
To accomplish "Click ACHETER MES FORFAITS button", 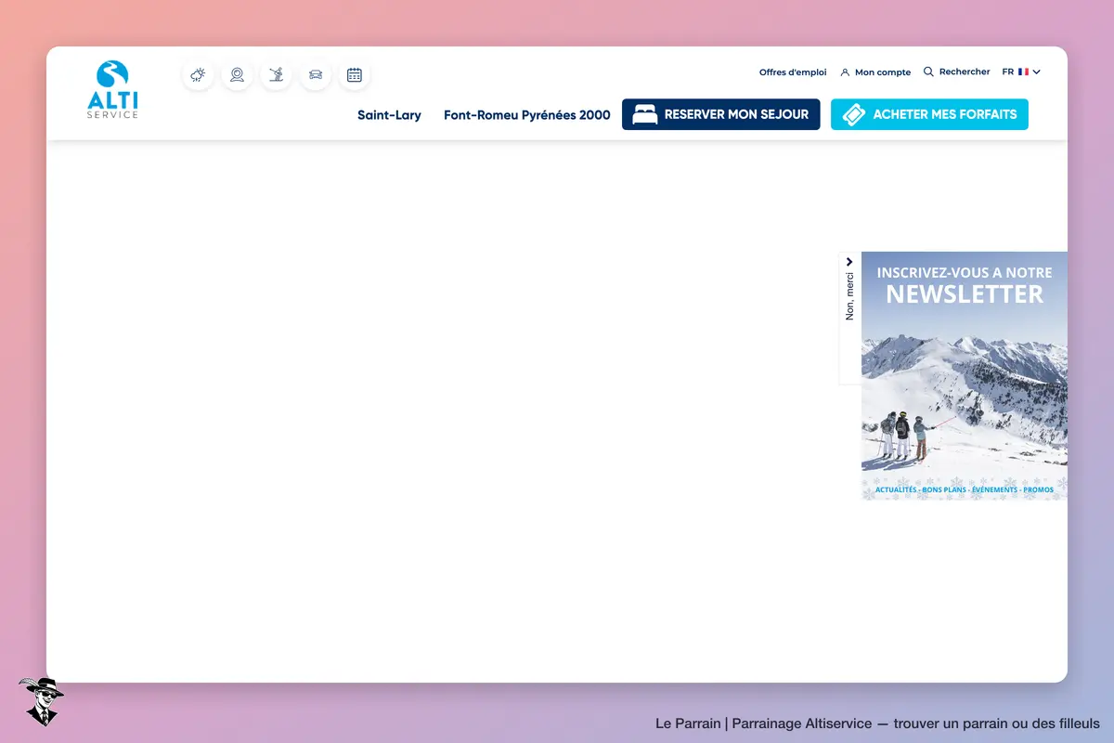I will [x=929, y=114].
